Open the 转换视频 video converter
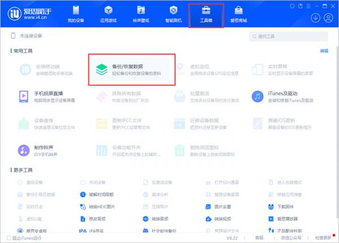The image size is (339, 243). point(208,219)
